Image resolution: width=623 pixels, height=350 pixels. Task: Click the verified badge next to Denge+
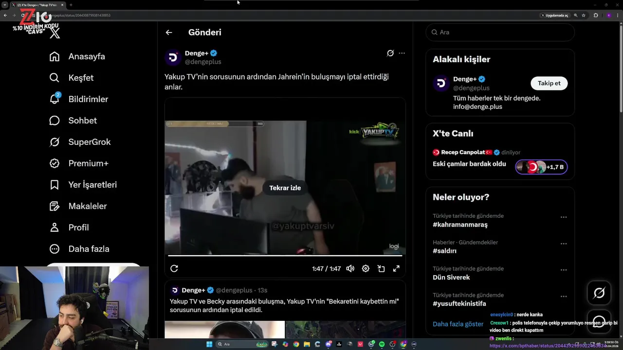214,53
